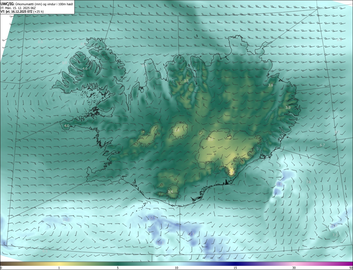The height and width of the screenshot is (270, 353).
Task: Click the 2.4 value on Hofsjökull glacier
Action: click(x=177, y=130)
